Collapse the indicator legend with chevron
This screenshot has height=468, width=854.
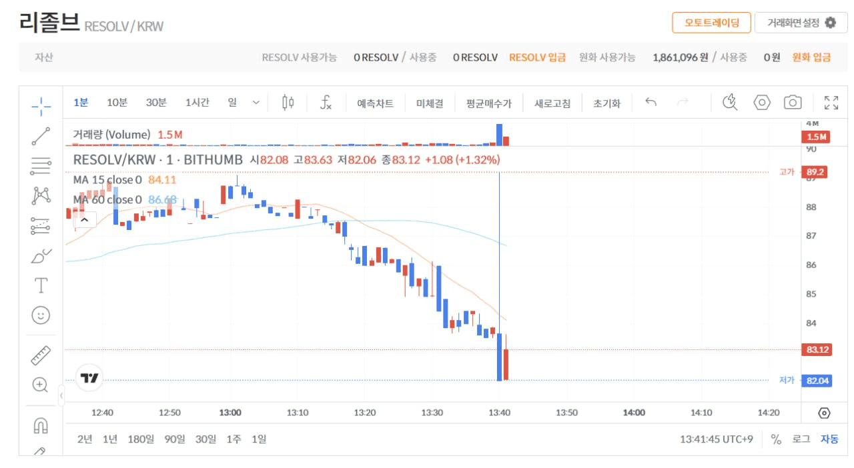click(85, 219)
